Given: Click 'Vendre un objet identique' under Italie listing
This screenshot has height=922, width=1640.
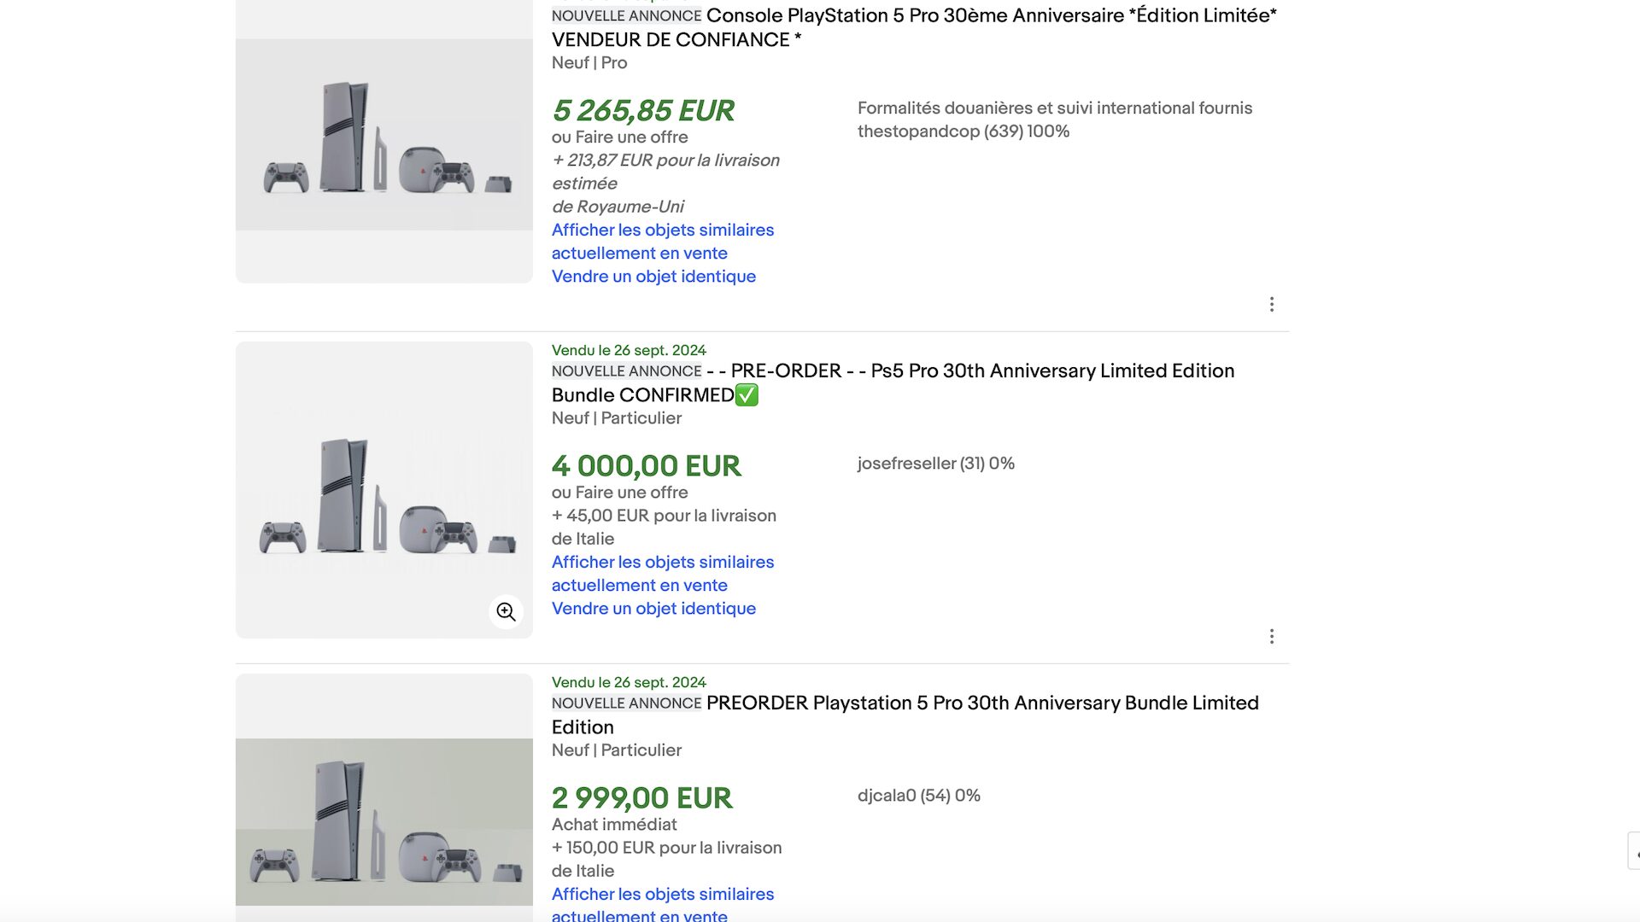Looking at the screenshot, I should pyautogui.click(x=653, y=609).
